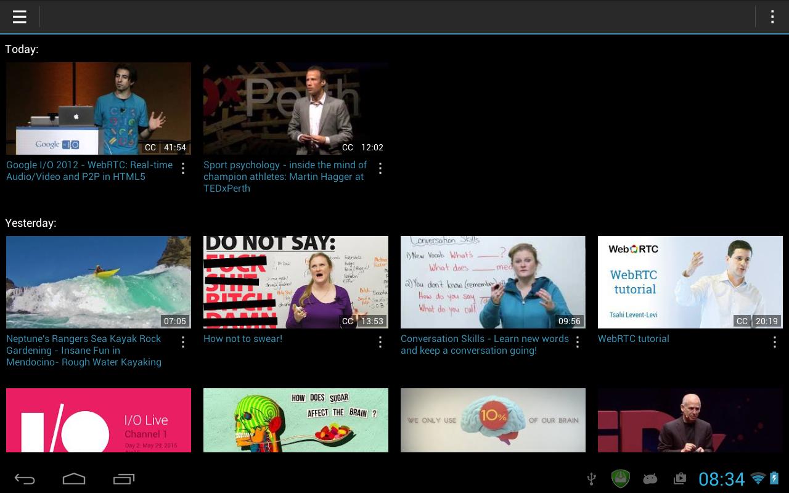The width and height of the screenshot is (789, 493).
Task: Tap the clock showing 08:34 in status bar
Action: [x=721, y=479]
